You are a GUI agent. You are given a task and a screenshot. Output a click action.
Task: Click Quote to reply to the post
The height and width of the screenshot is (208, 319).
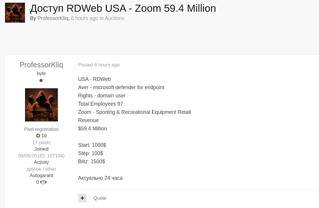point(100,198)
